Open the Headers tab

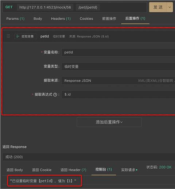point(61,19)
